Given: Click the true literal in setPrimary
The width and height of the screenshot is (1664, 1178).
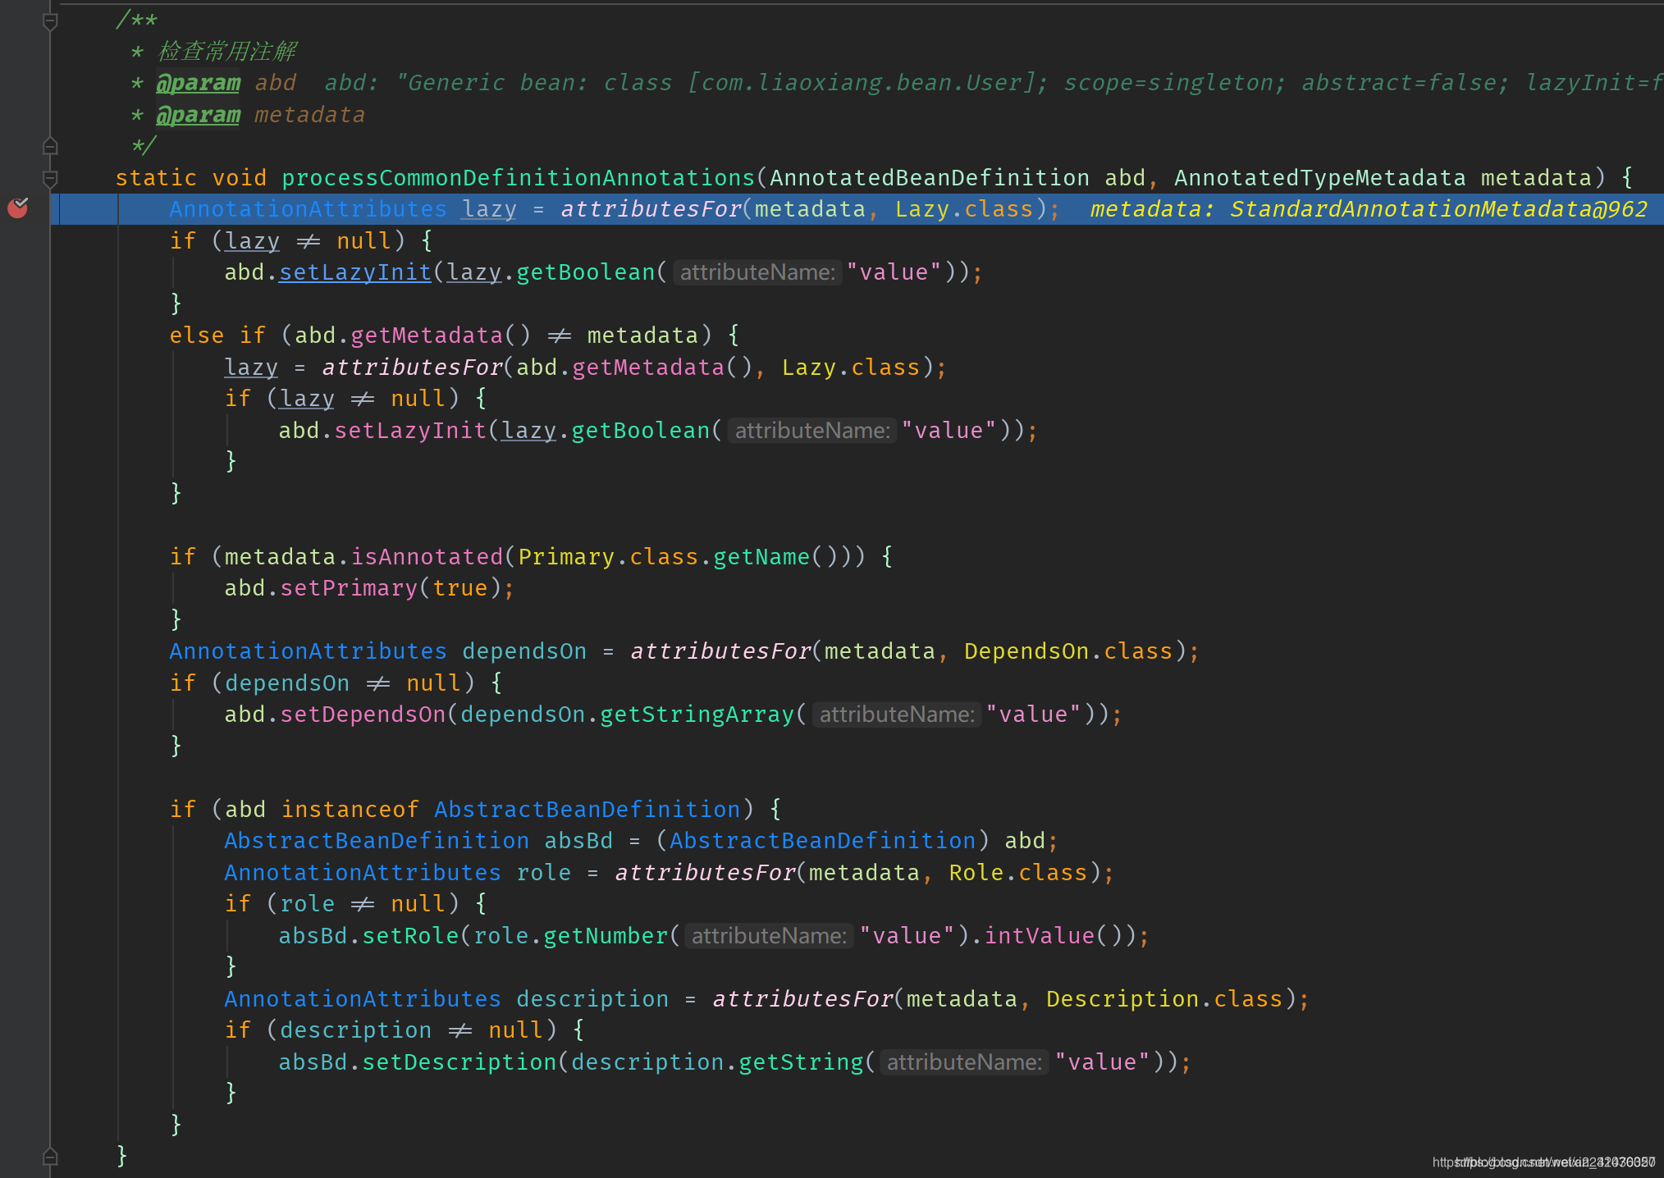Looking at the screenshot, I should [x=460, y=588].
